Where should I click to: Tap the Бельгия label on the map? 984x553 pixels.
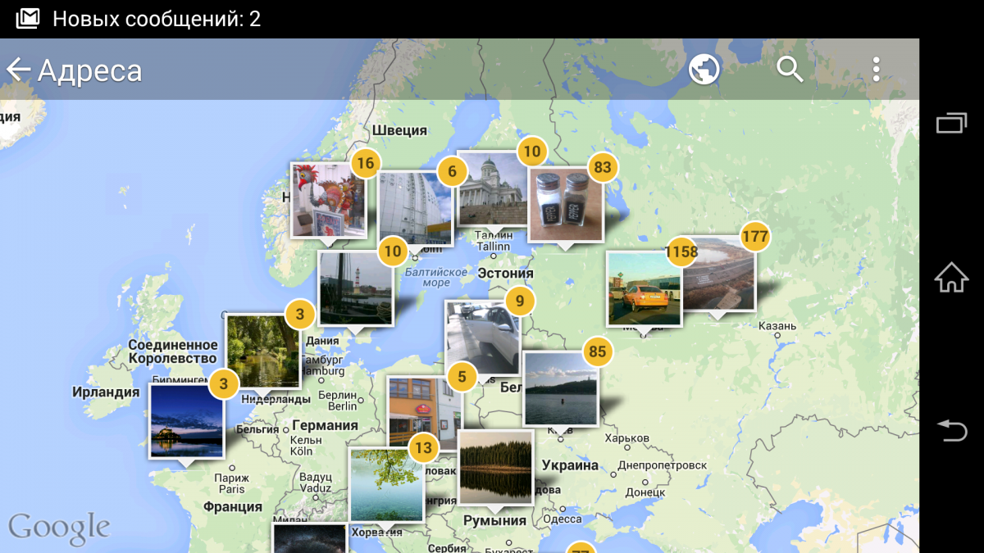257,428
